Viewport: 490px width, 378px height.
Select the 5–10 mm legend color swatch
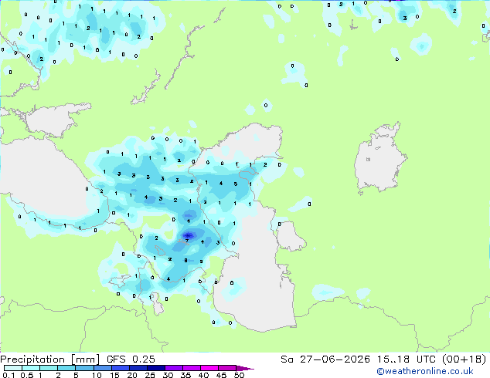click(84, 368)
